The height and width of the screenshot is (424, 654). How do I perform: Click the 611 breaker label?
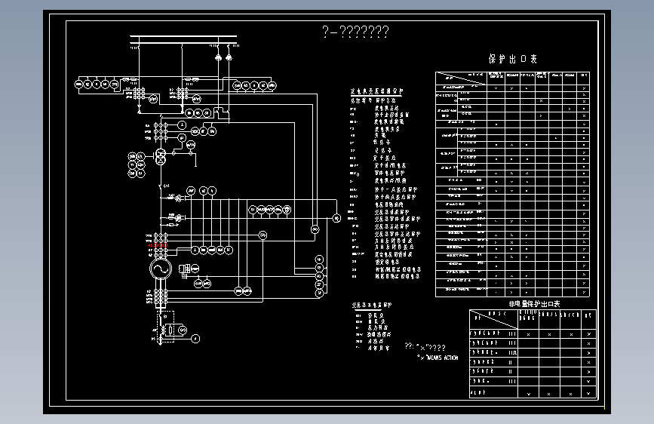[167, 186]
